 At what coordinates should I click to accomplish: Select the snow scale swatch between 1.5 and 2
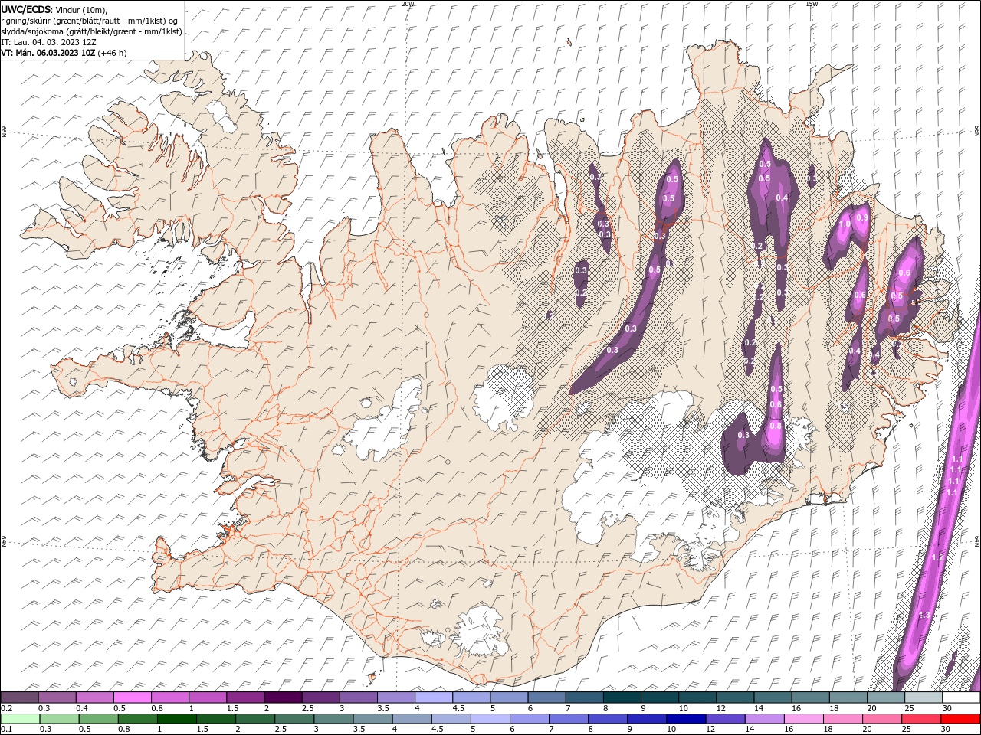[245, 697]
